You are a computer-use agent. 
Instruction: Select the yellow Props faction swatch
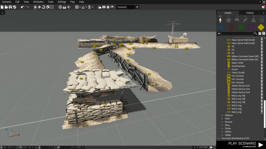(261, 27)
